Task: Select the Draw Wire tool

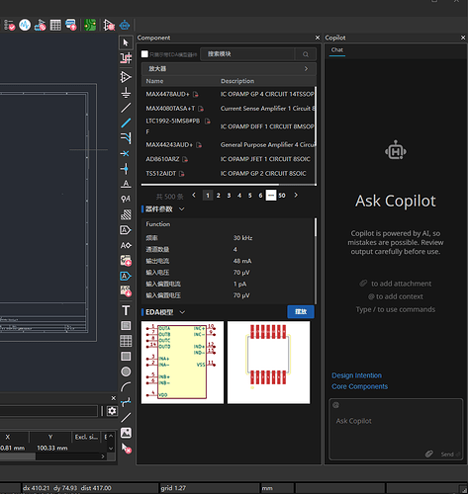Action: coord(126,108)
